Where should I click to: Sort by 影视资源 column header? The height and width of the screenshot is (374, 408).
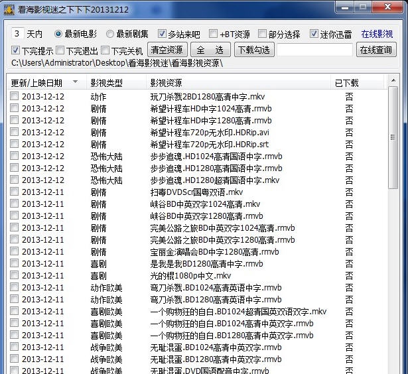click(238, 83)
